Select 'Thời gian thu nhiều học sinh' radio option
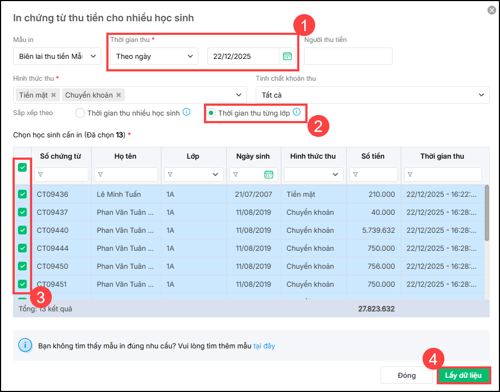 point(80,113)
